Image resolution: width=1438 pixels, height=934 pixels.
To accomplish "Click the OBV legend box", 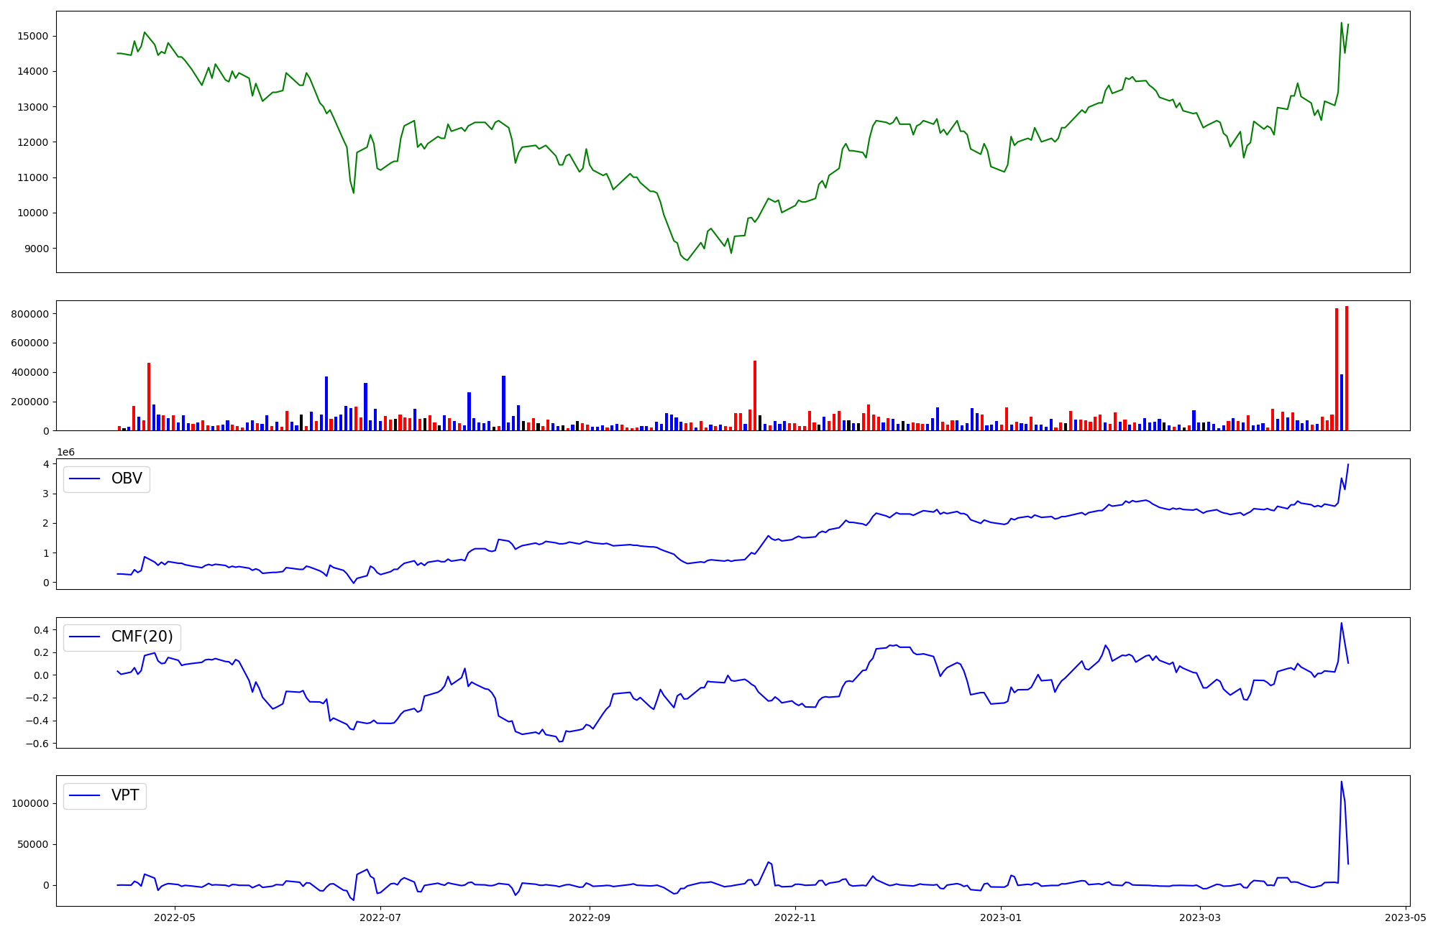I will pos(106,478).
